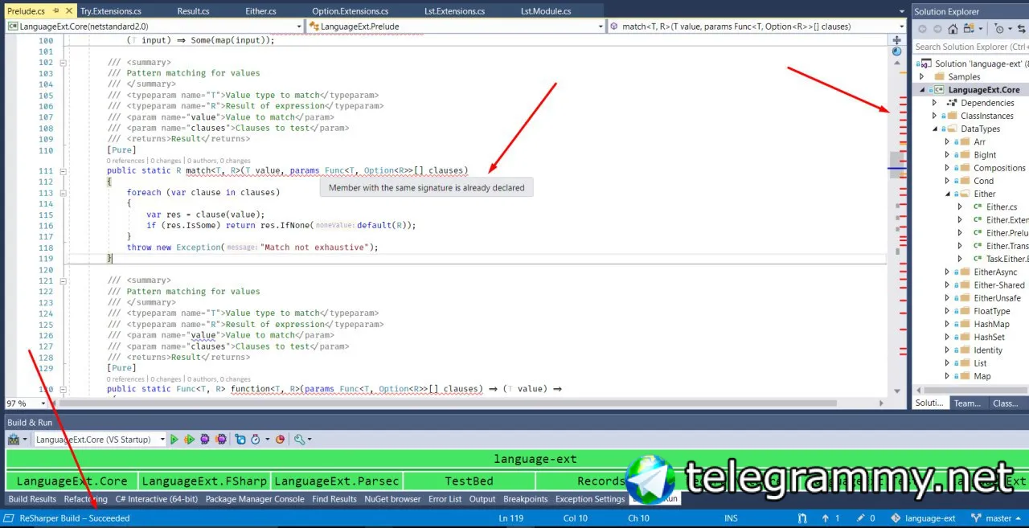Click the second Debug without building icon
This screenshot has width=1029, height=528.
pyautogui.click(x=220, y=440)
